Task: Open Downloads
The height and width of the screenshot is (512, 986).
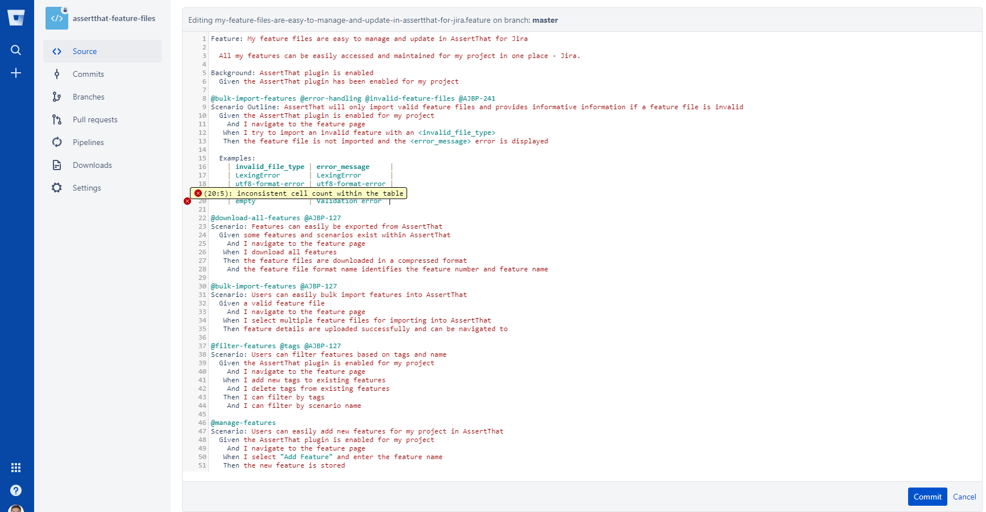Action: coord(102,165)
